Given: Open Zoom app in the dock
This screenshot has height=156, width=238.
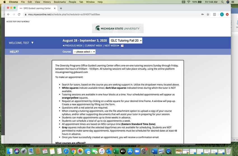Looking at the screenshot, I should pyautogui.click(x=137, y=151).
